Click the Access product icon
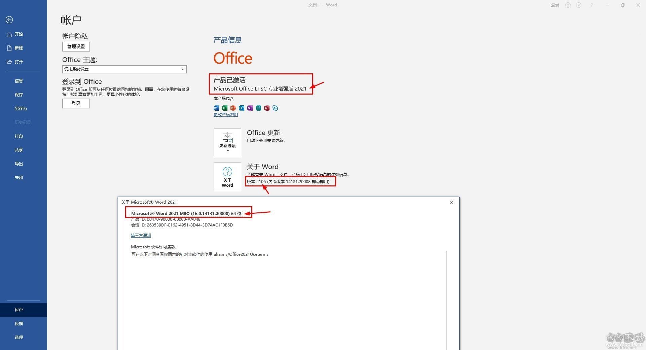This screenshot has width=646, height=350. 266,108
